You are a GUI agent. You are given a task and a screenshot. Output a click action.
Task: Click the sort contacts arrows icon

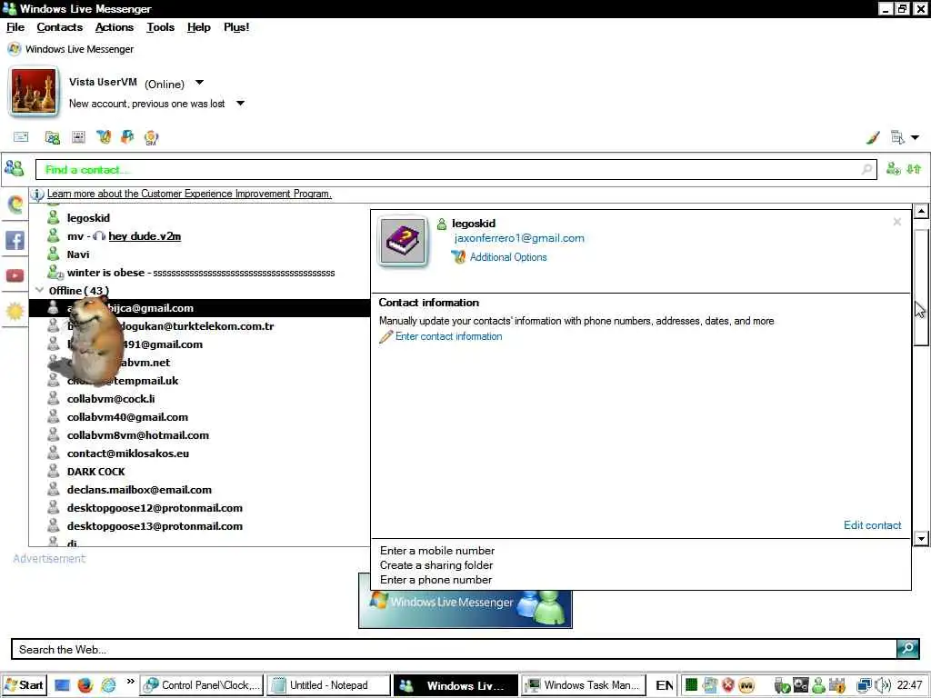[914, 169]
